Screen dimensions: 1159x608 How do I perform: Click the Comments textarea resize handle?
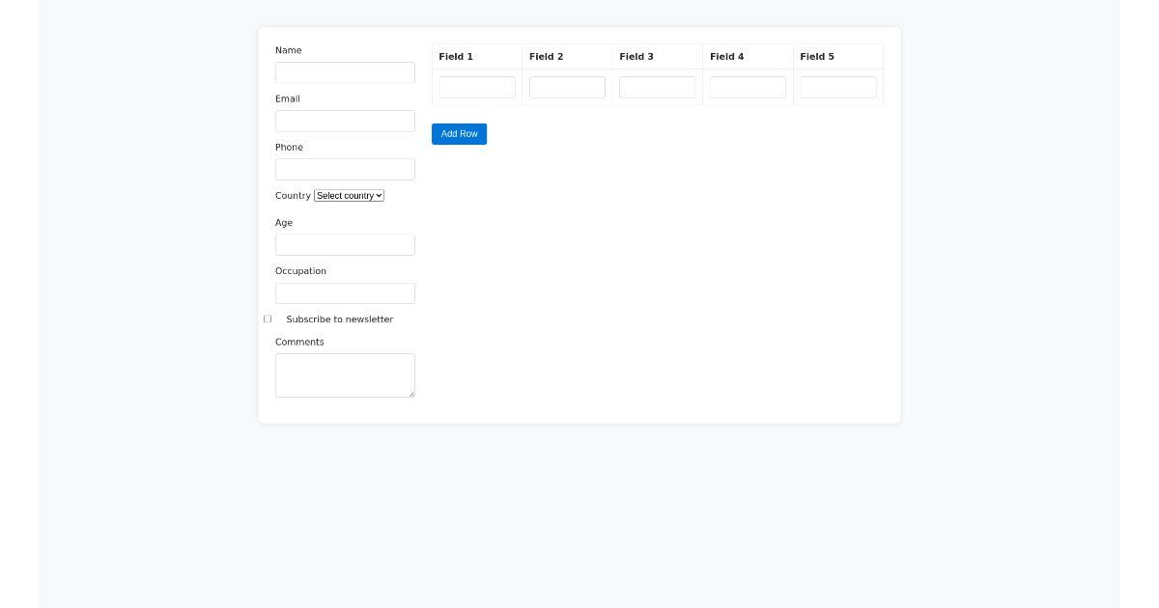click(x=411, y=394)
